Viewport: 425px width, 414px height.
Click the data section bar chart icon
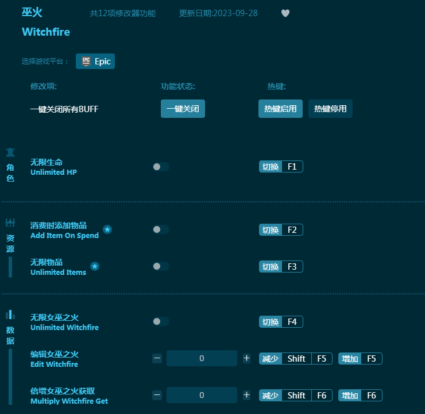pyautogui.click(x=10, y=315)
